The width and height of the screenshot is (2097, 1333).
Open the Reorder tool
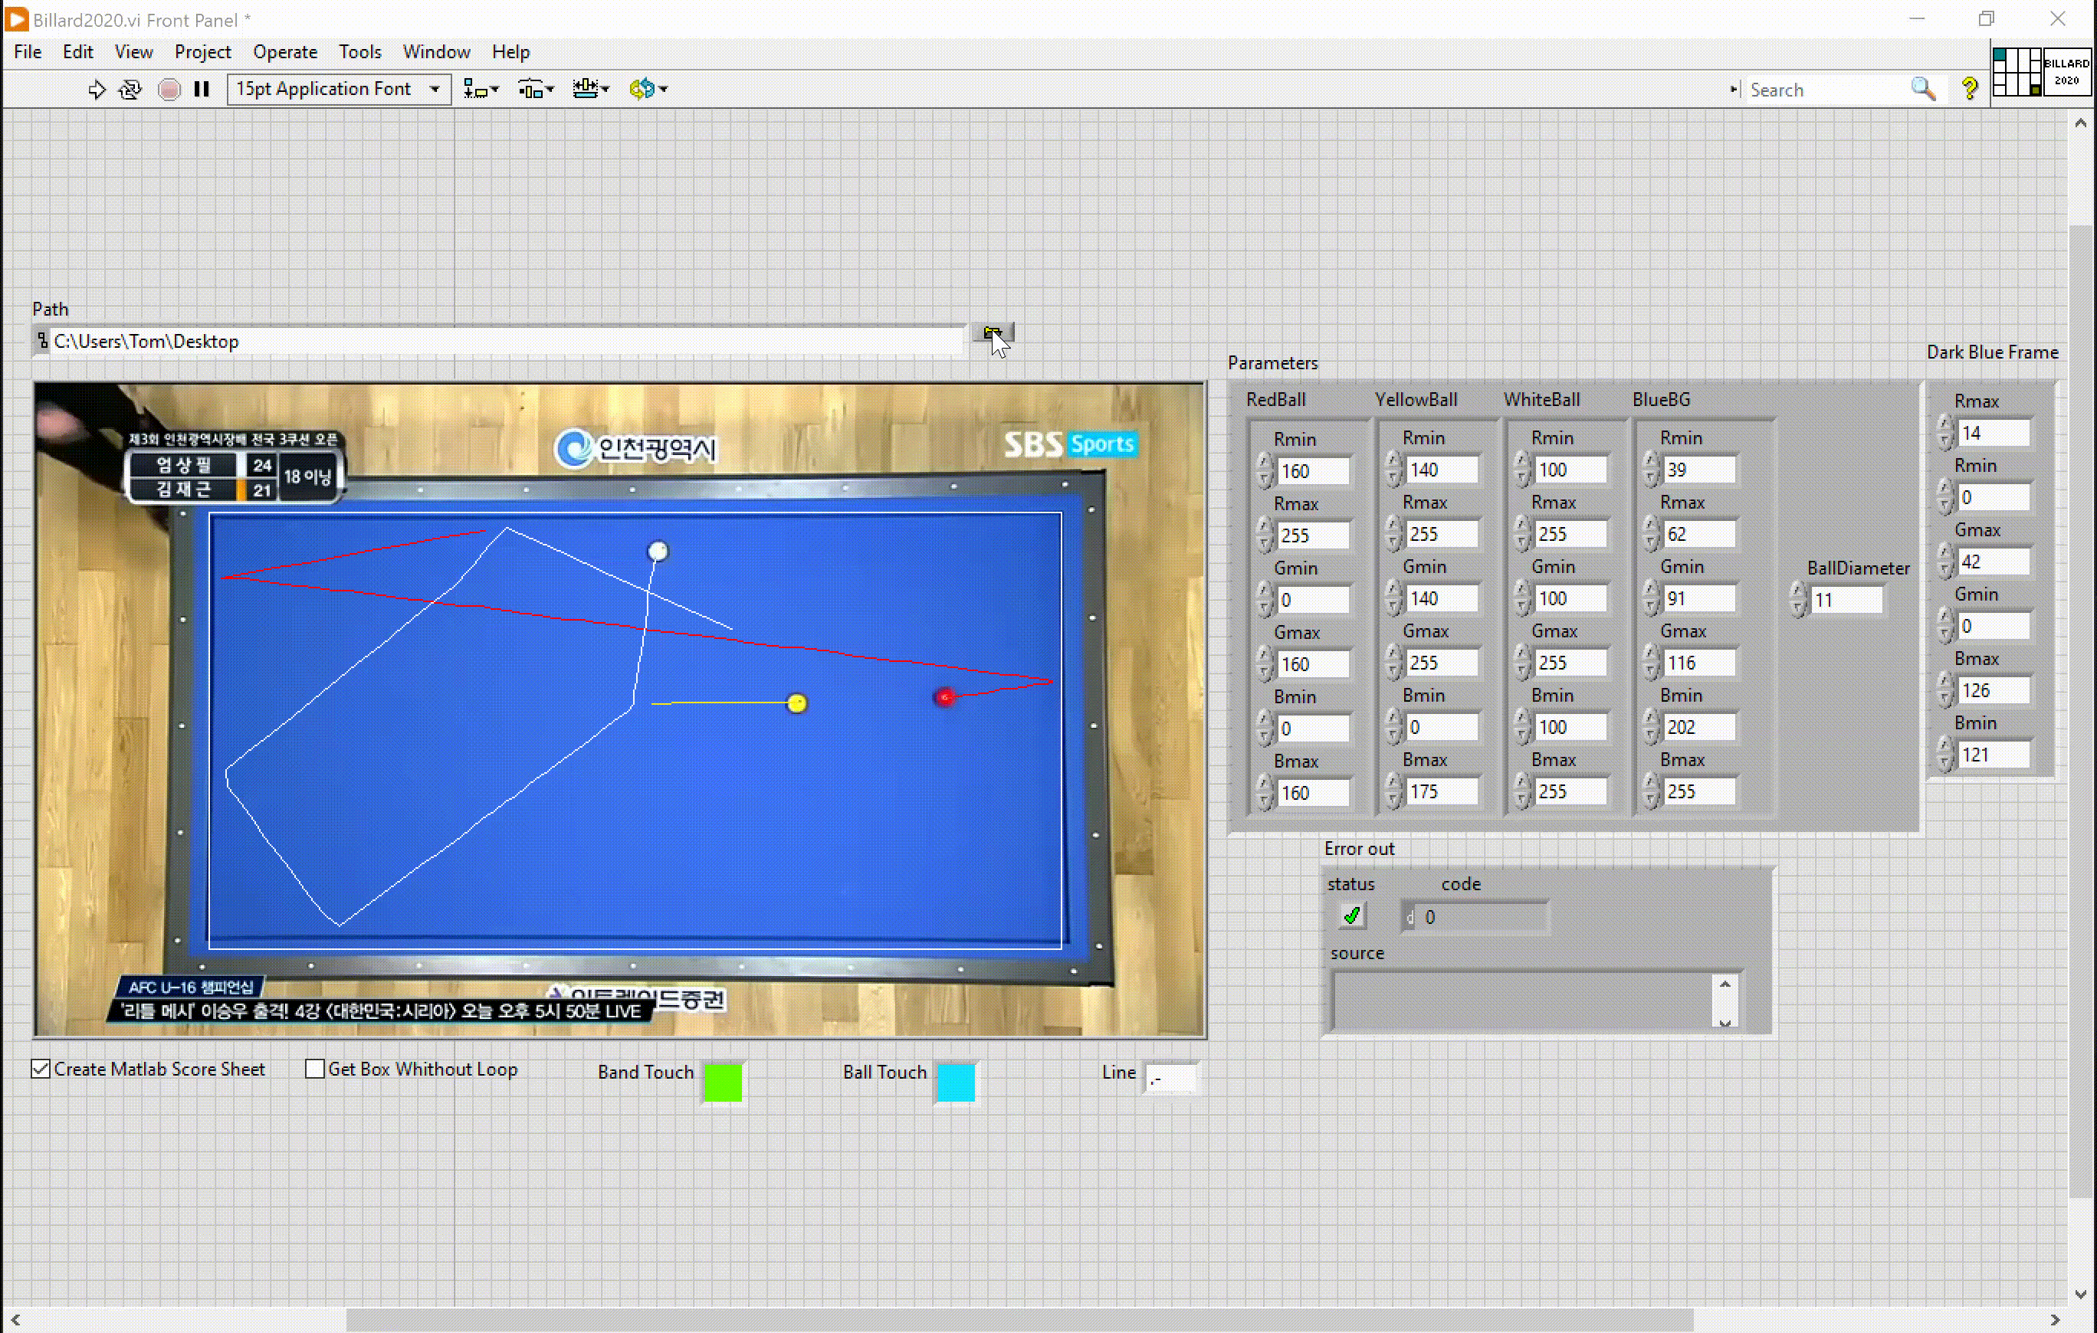pos(648,89)
